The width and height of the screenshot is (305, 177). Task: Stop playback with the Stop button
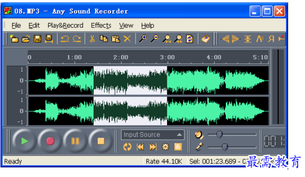[x=101, y=141]
